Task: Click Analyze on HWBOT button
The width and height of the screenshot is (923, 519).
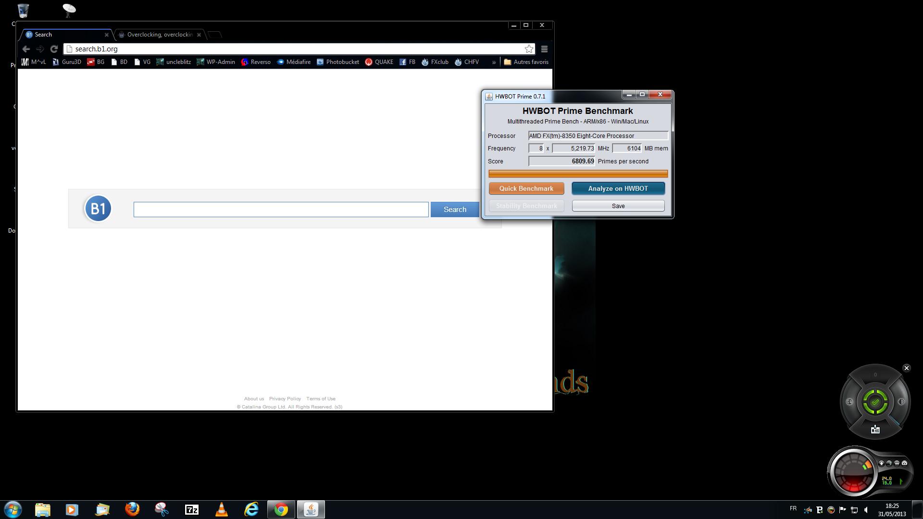Action: [x=618, y=188]
